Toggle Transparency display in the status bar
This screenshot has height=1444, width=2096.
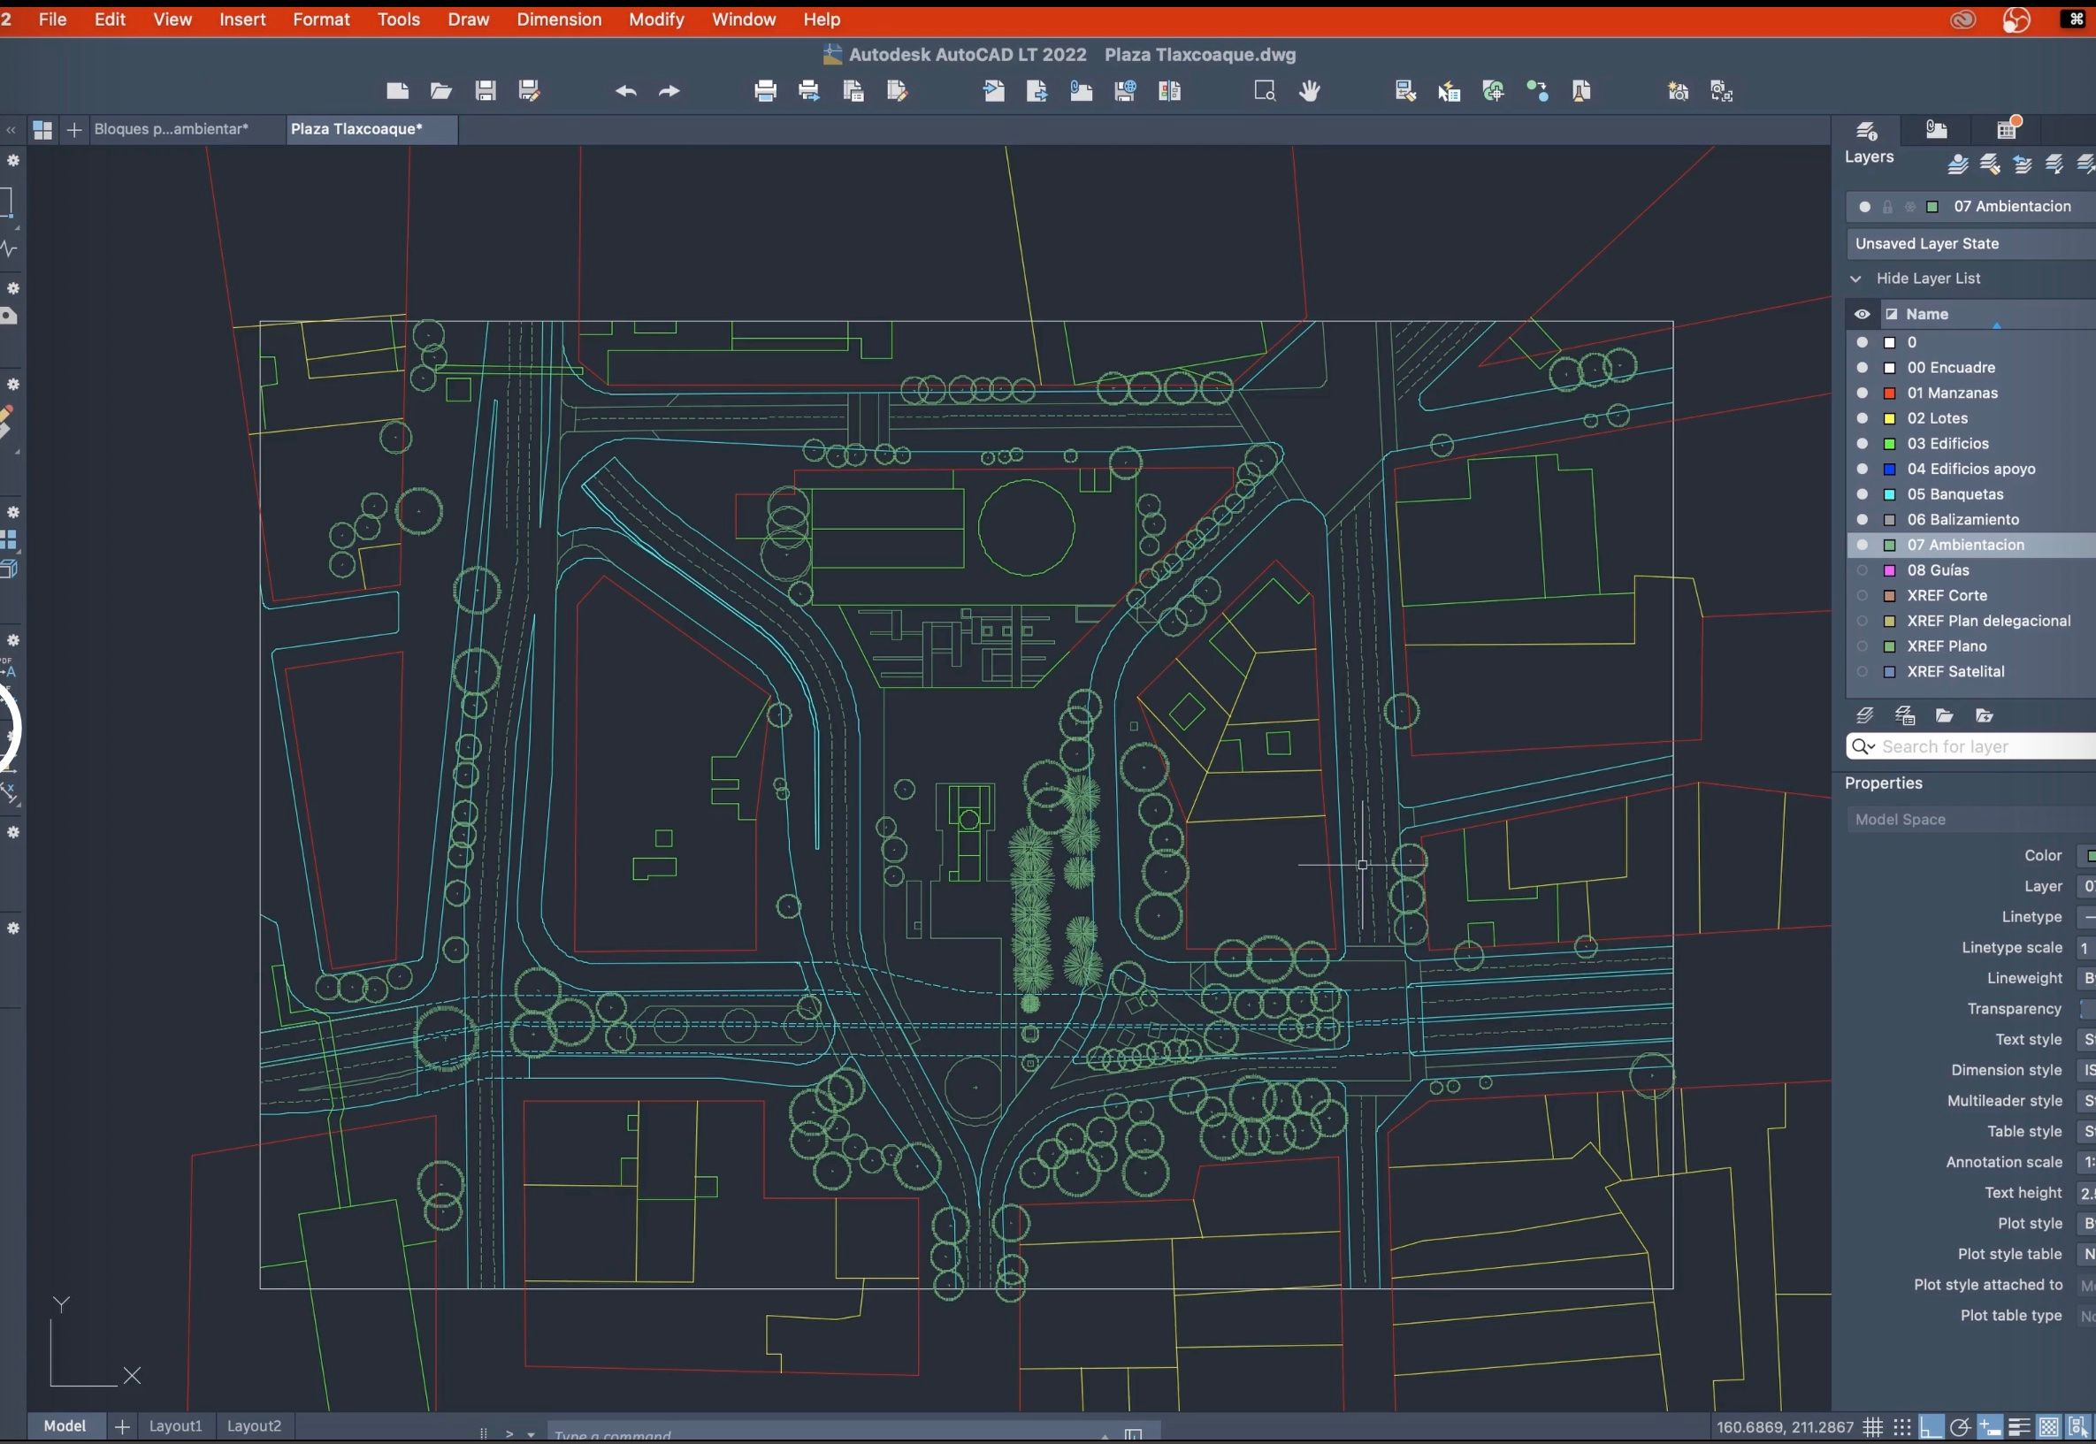pyautogui.click(x=2049, y=1427)
